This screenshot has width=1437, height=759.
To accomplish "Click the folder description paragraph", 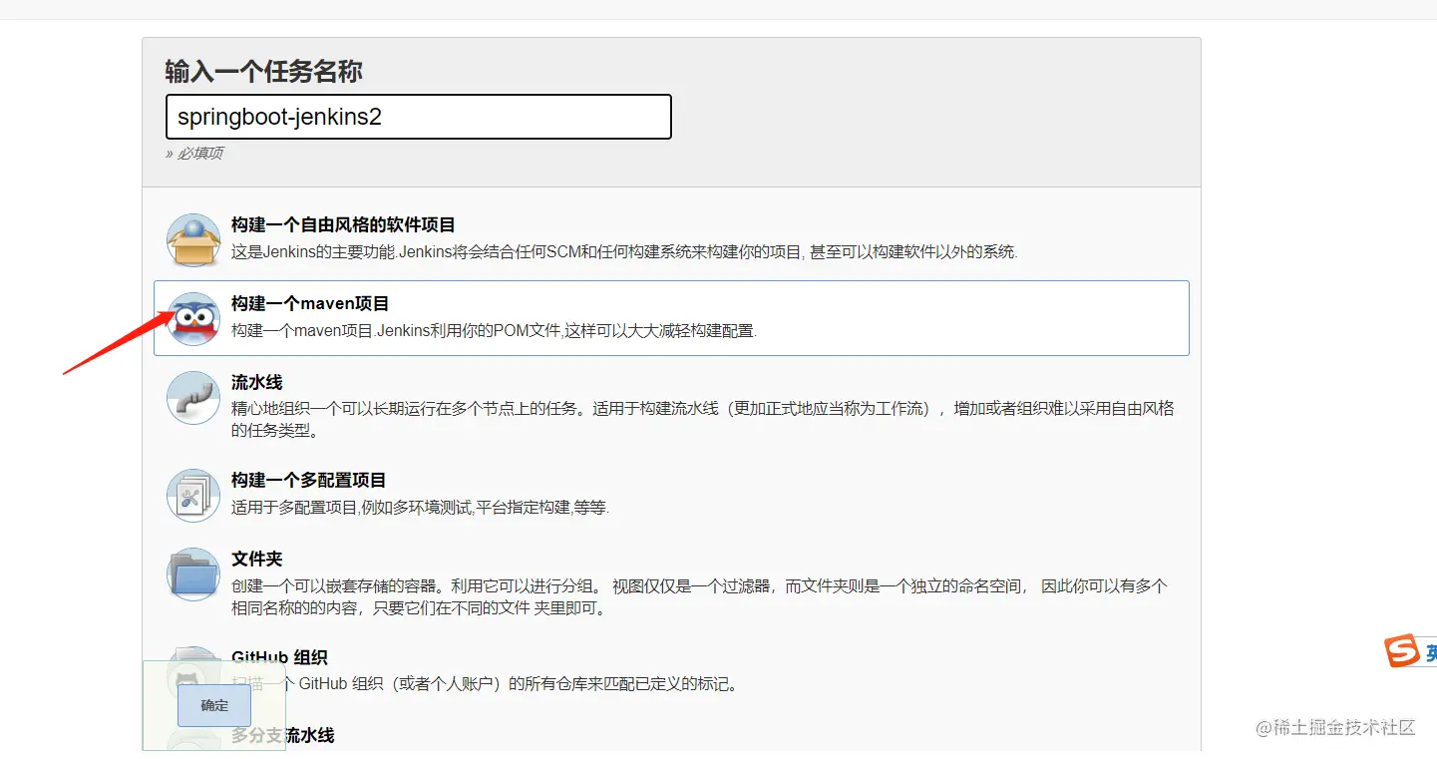I will [699, 597].
